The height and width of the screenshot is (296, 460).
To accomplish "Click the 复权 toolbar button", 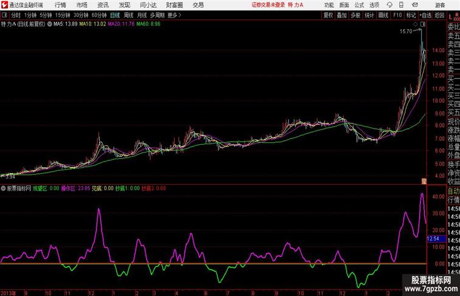I will tap(329, 15).
